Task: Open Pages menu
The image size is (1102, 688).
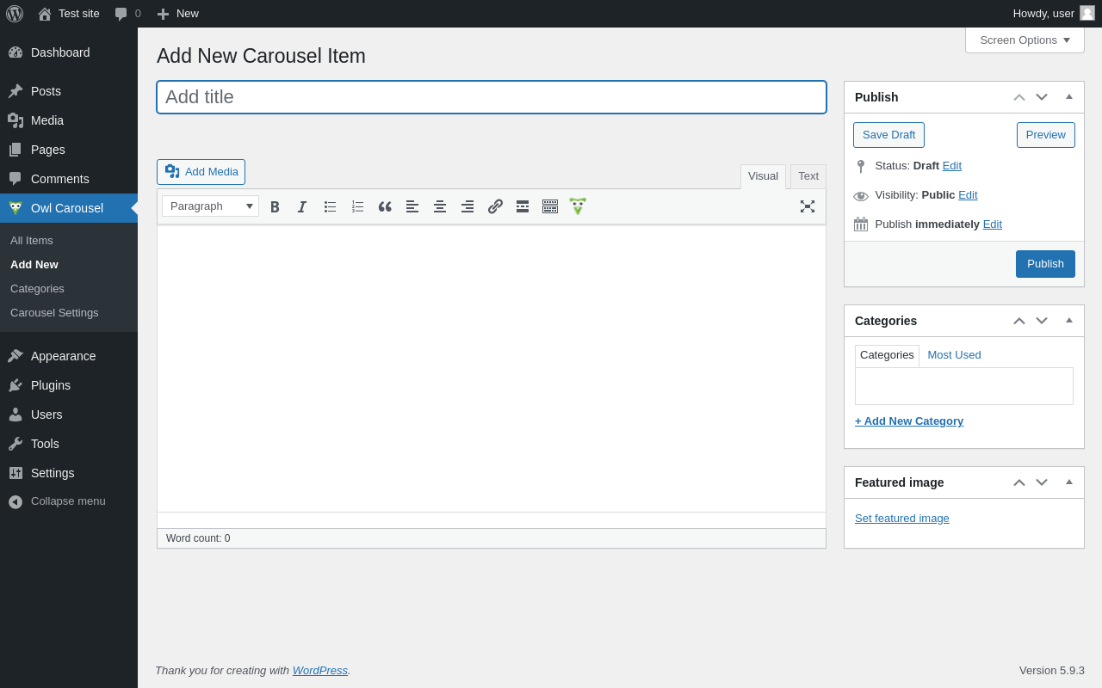Action: 69,150
